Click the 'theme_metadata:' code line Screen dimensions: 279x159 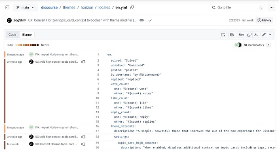tap(123, 126)
